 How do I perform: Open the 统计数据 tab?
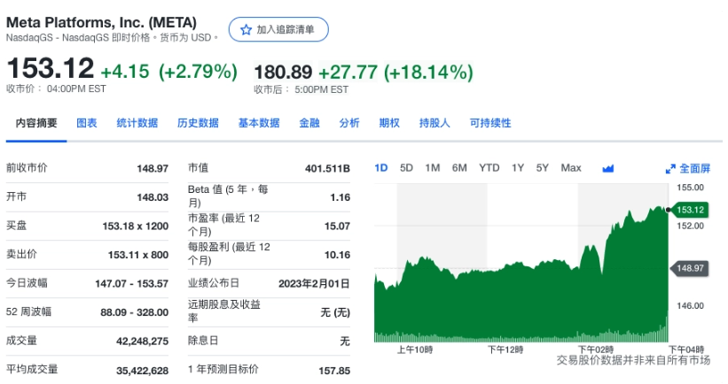coord(137,123)
